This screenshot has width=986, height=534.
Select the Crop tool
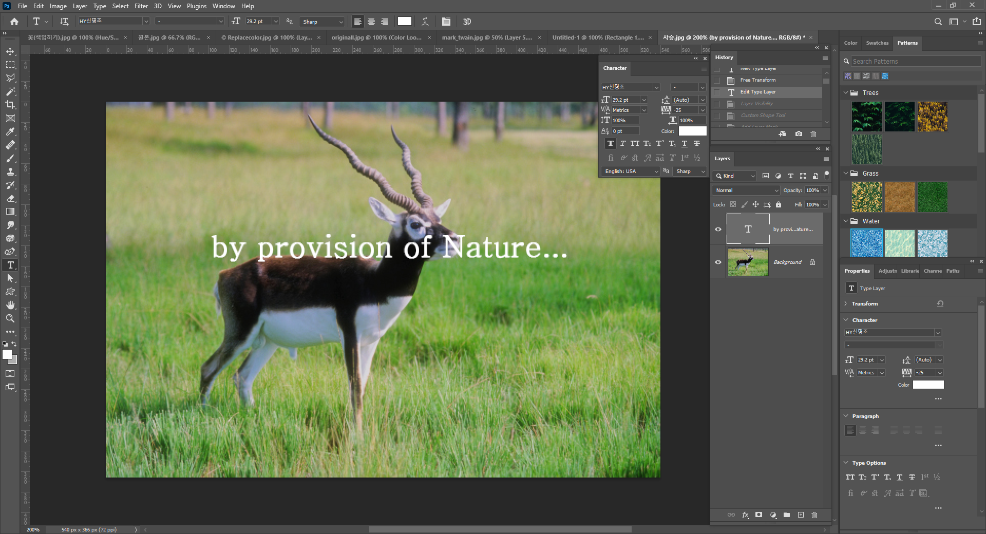coord(10,105)
